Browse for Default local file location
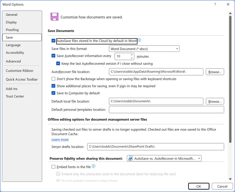235x192 pixels. 215,101
